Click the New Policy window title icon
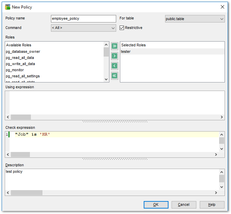Image resolution: width=231 pixels, height=214 pixels. 7,7
